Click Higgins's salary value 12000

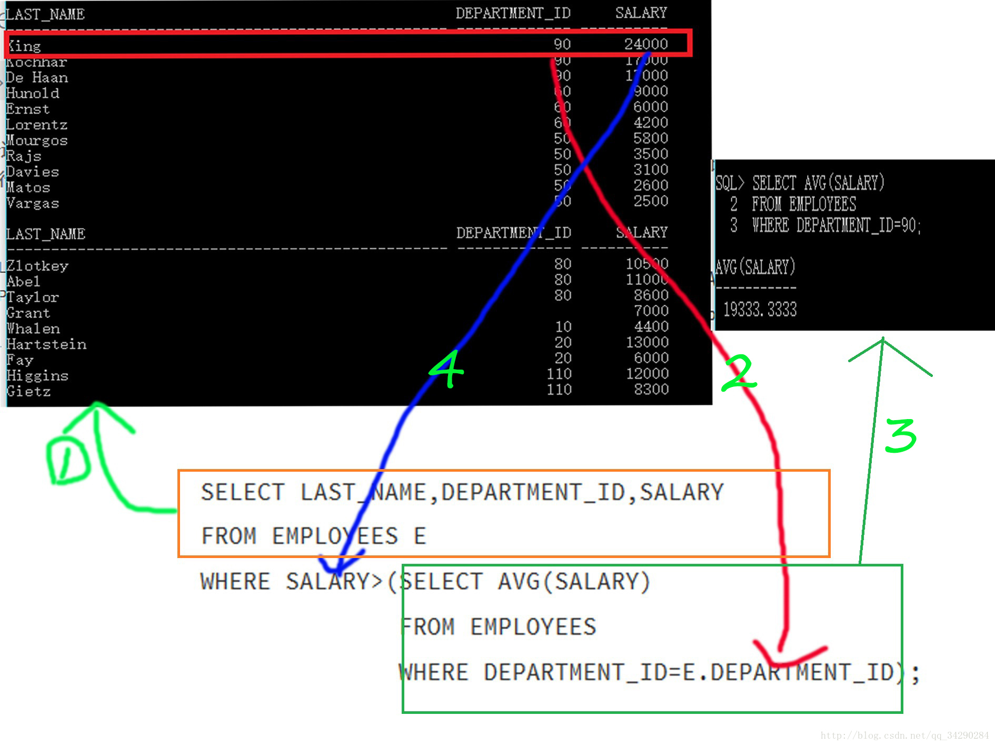click(647, 374)
